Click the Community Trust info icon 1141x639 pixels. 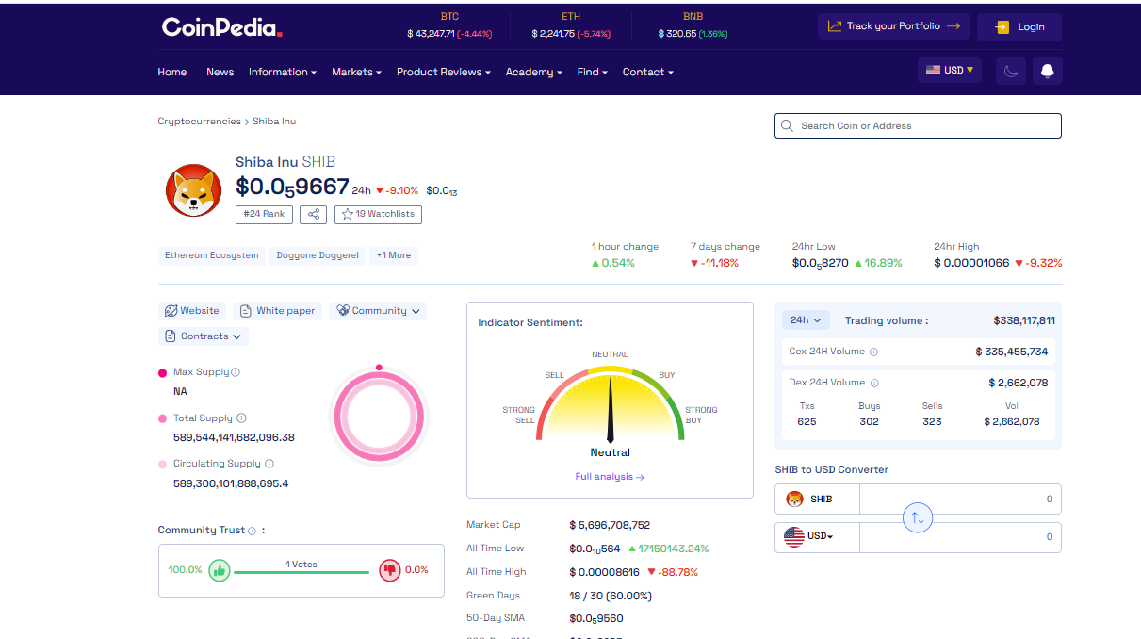tap(253, 531)
